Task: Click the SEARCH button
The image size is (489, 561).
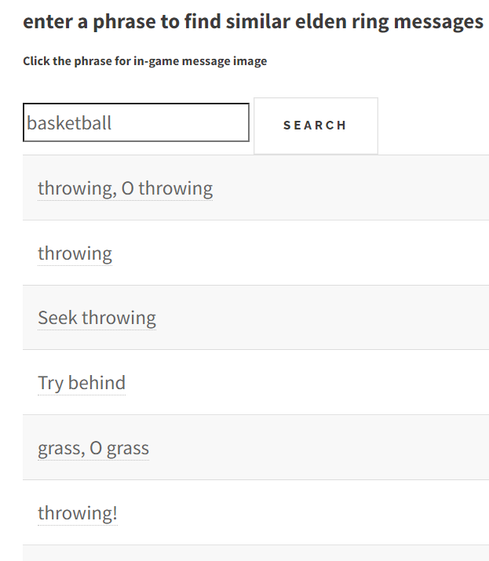Action: [316, 126]
